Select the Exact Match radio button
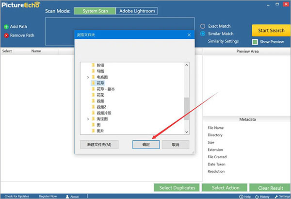The width and height of the screenshot is (291, 199). [203, 26]
